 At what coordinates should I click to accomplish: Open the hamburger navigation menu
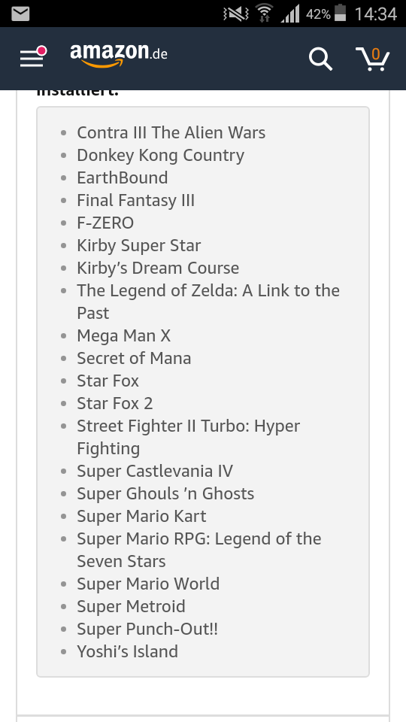point(32,58)
